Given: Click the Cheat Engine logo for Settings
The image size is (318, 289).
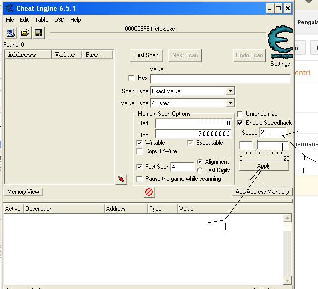Looking at the screenshot, I should tap(281, 42).
